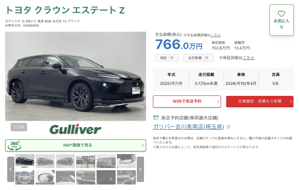Click external link icon beside ガリバー吉川美南店
299x190 pixels.
click(228, 127)
